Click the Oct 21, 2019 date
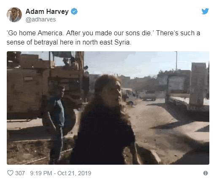Image resolution: width=214 pixels, height=179 pixels. [74, 173]
